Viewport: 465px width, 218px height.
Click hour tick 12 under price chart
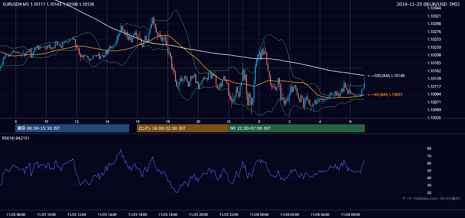click(x=77, y=122)
